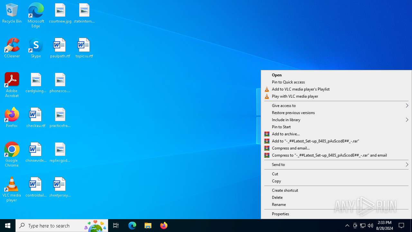Select the Google Chrome desktop shortcut

12,155
